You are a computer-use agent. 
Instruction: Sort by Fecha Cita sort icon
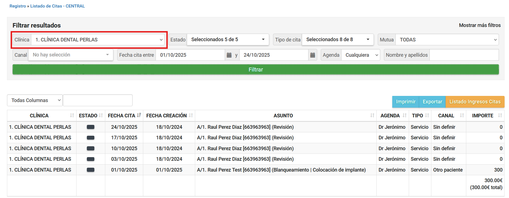[x=139, y=115]
